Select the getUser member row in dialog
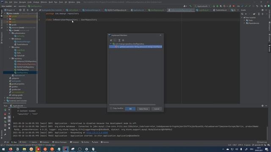 coord(135,47)
